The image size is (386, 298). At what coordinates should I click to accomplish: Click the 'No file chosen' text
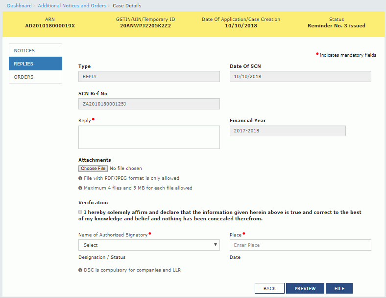coord(126,169)
